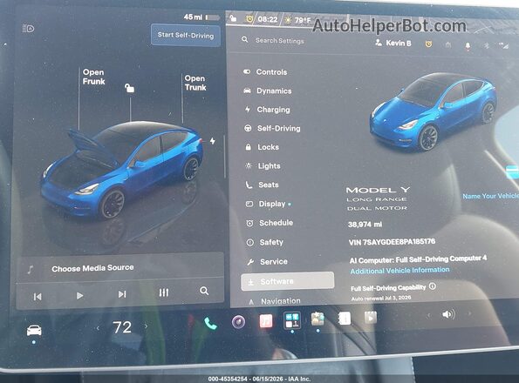Tap the media search icon
Screen dimensions: 519x383
click(x=204, y=291)
